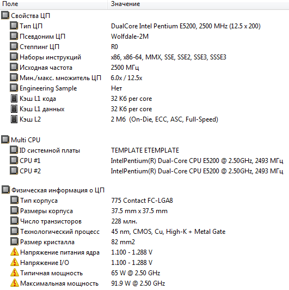Click the icon next to 'Наборы инструкций'
This screenshot has width=289, height=290.
[x=14, y=57]
